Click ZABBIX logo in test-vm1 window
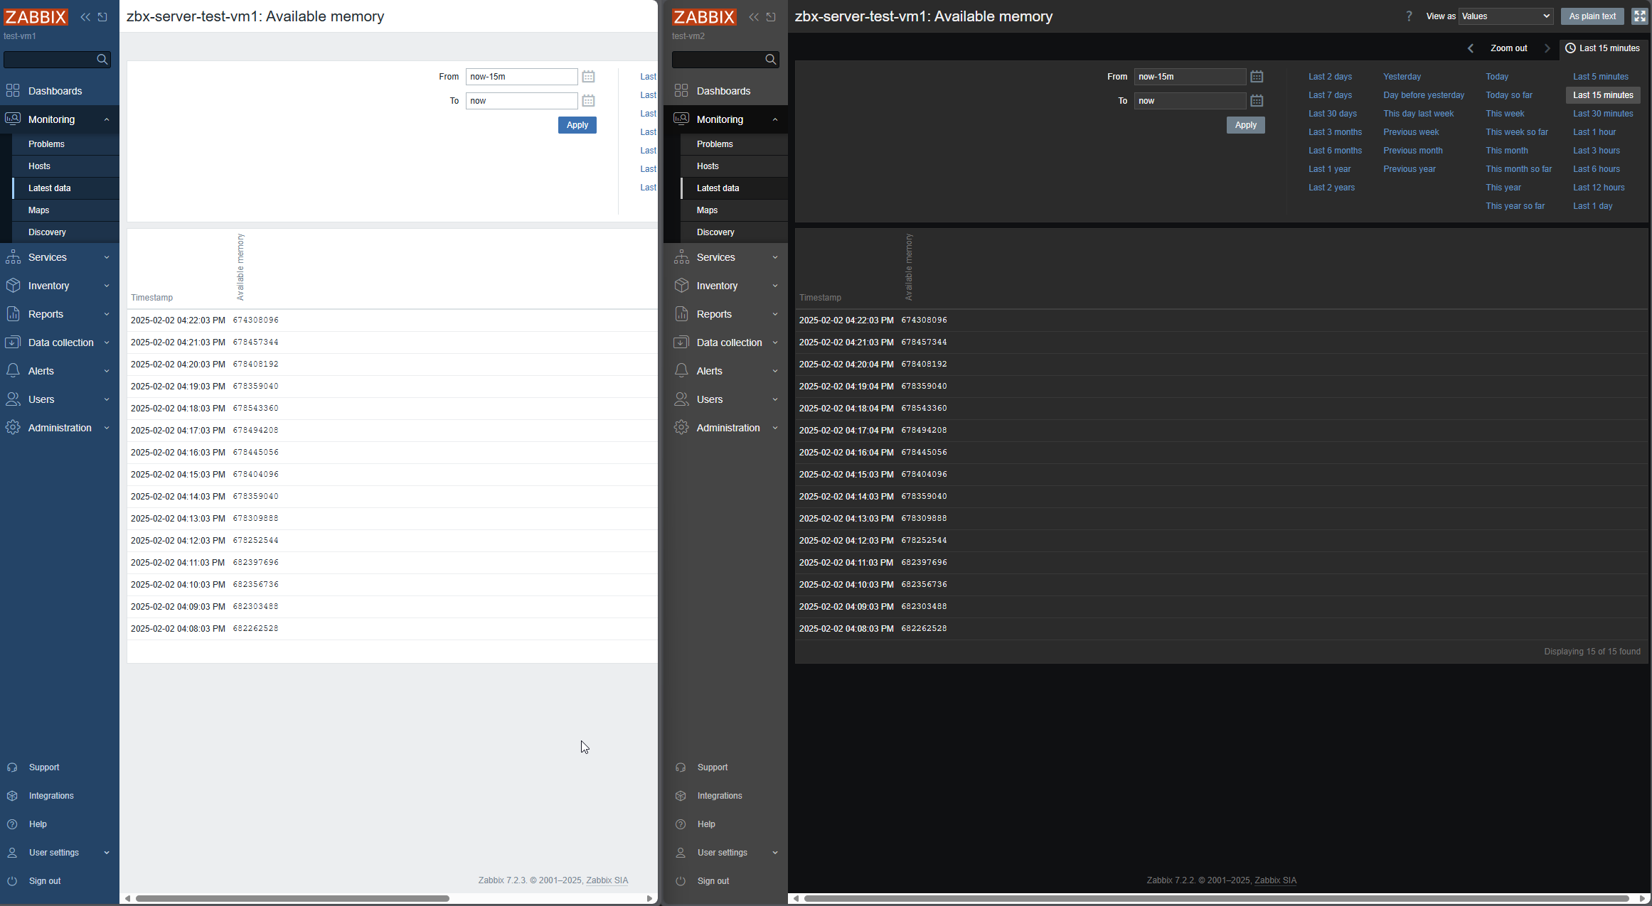The image size is (1652, 906). tap(36, 17)
